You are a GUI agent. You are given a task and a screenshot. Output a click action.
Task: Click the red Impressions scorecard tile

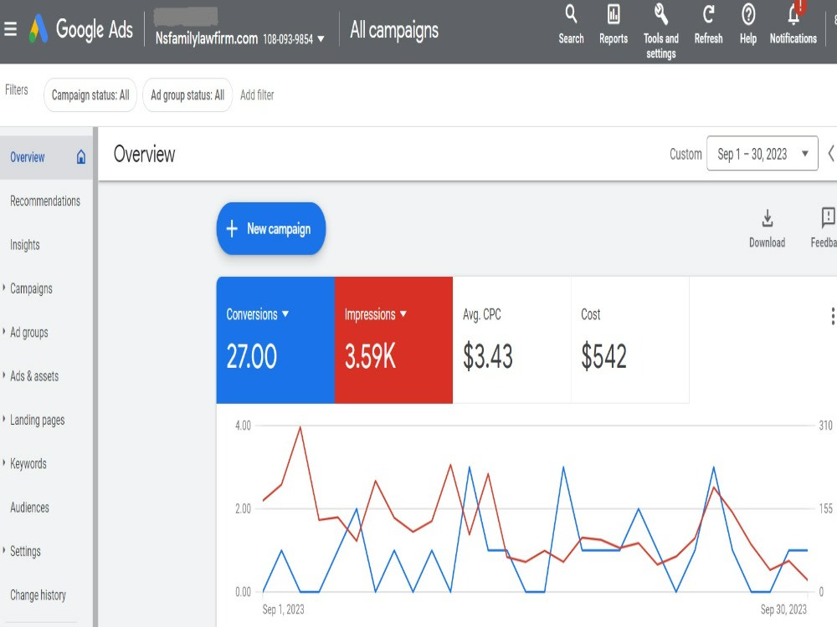(394, 339)
